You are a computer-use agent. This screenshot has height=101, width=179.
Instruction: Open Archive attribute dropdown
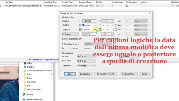click(86, 56)
